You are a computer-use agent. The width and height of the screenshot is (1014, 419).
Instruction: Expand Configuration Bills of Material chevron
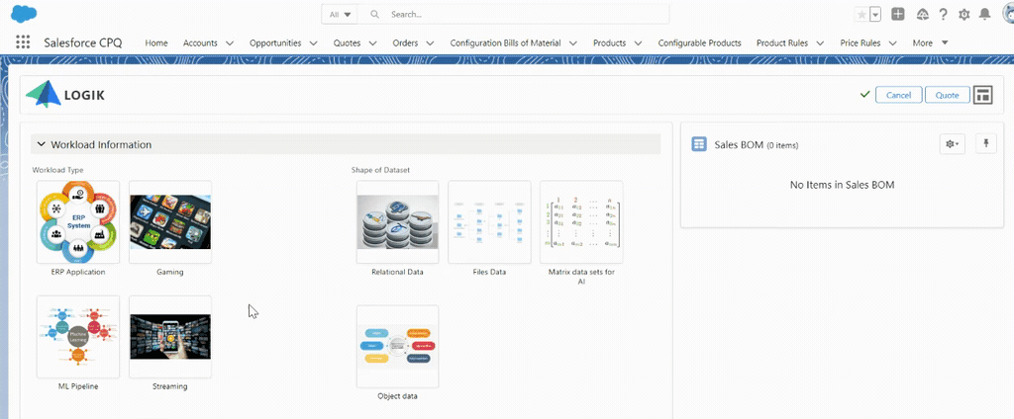point(573,43)
